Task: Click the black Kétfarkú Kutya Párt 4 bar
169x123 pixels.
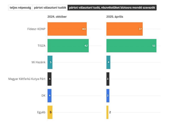Action: pos(49,79)
